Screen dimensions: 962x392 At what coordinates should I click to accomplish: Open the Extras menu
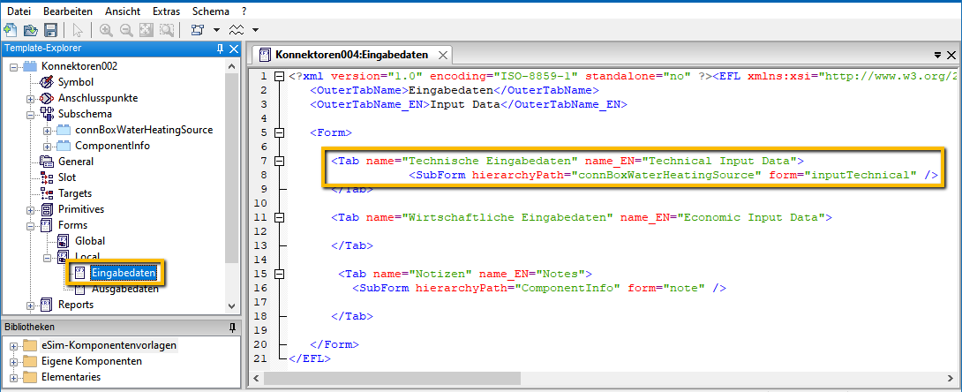click(x=167, y=11)
